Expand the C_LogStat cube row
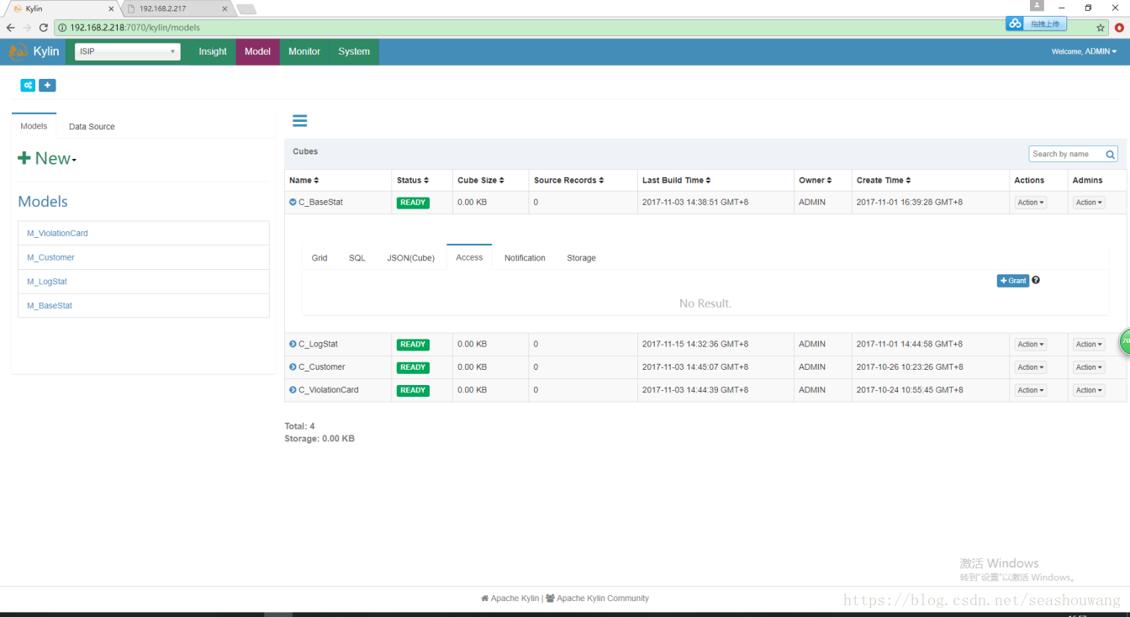This screenshot has height=617, width=1130. click(293, 344)
